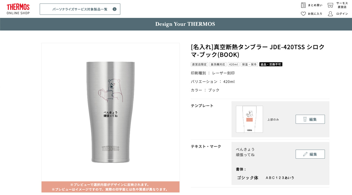Click the THERMOS Online Shop logo
Viewport: 352px width, 195px height.
click(x=18, y=9)
